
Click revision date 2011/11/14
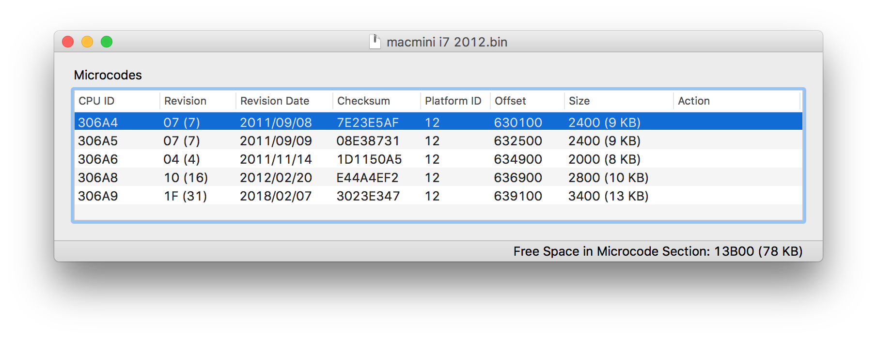276,159
